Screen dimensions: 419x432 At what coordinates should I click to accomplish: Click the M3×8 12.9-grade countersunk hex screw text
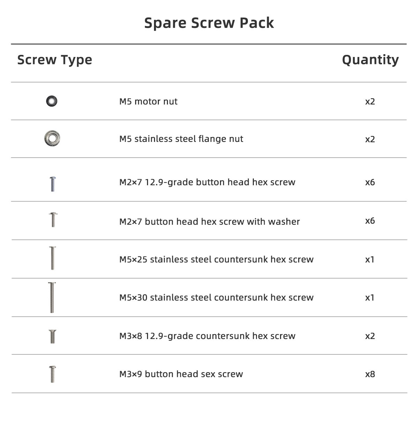[x=207, y=336]
